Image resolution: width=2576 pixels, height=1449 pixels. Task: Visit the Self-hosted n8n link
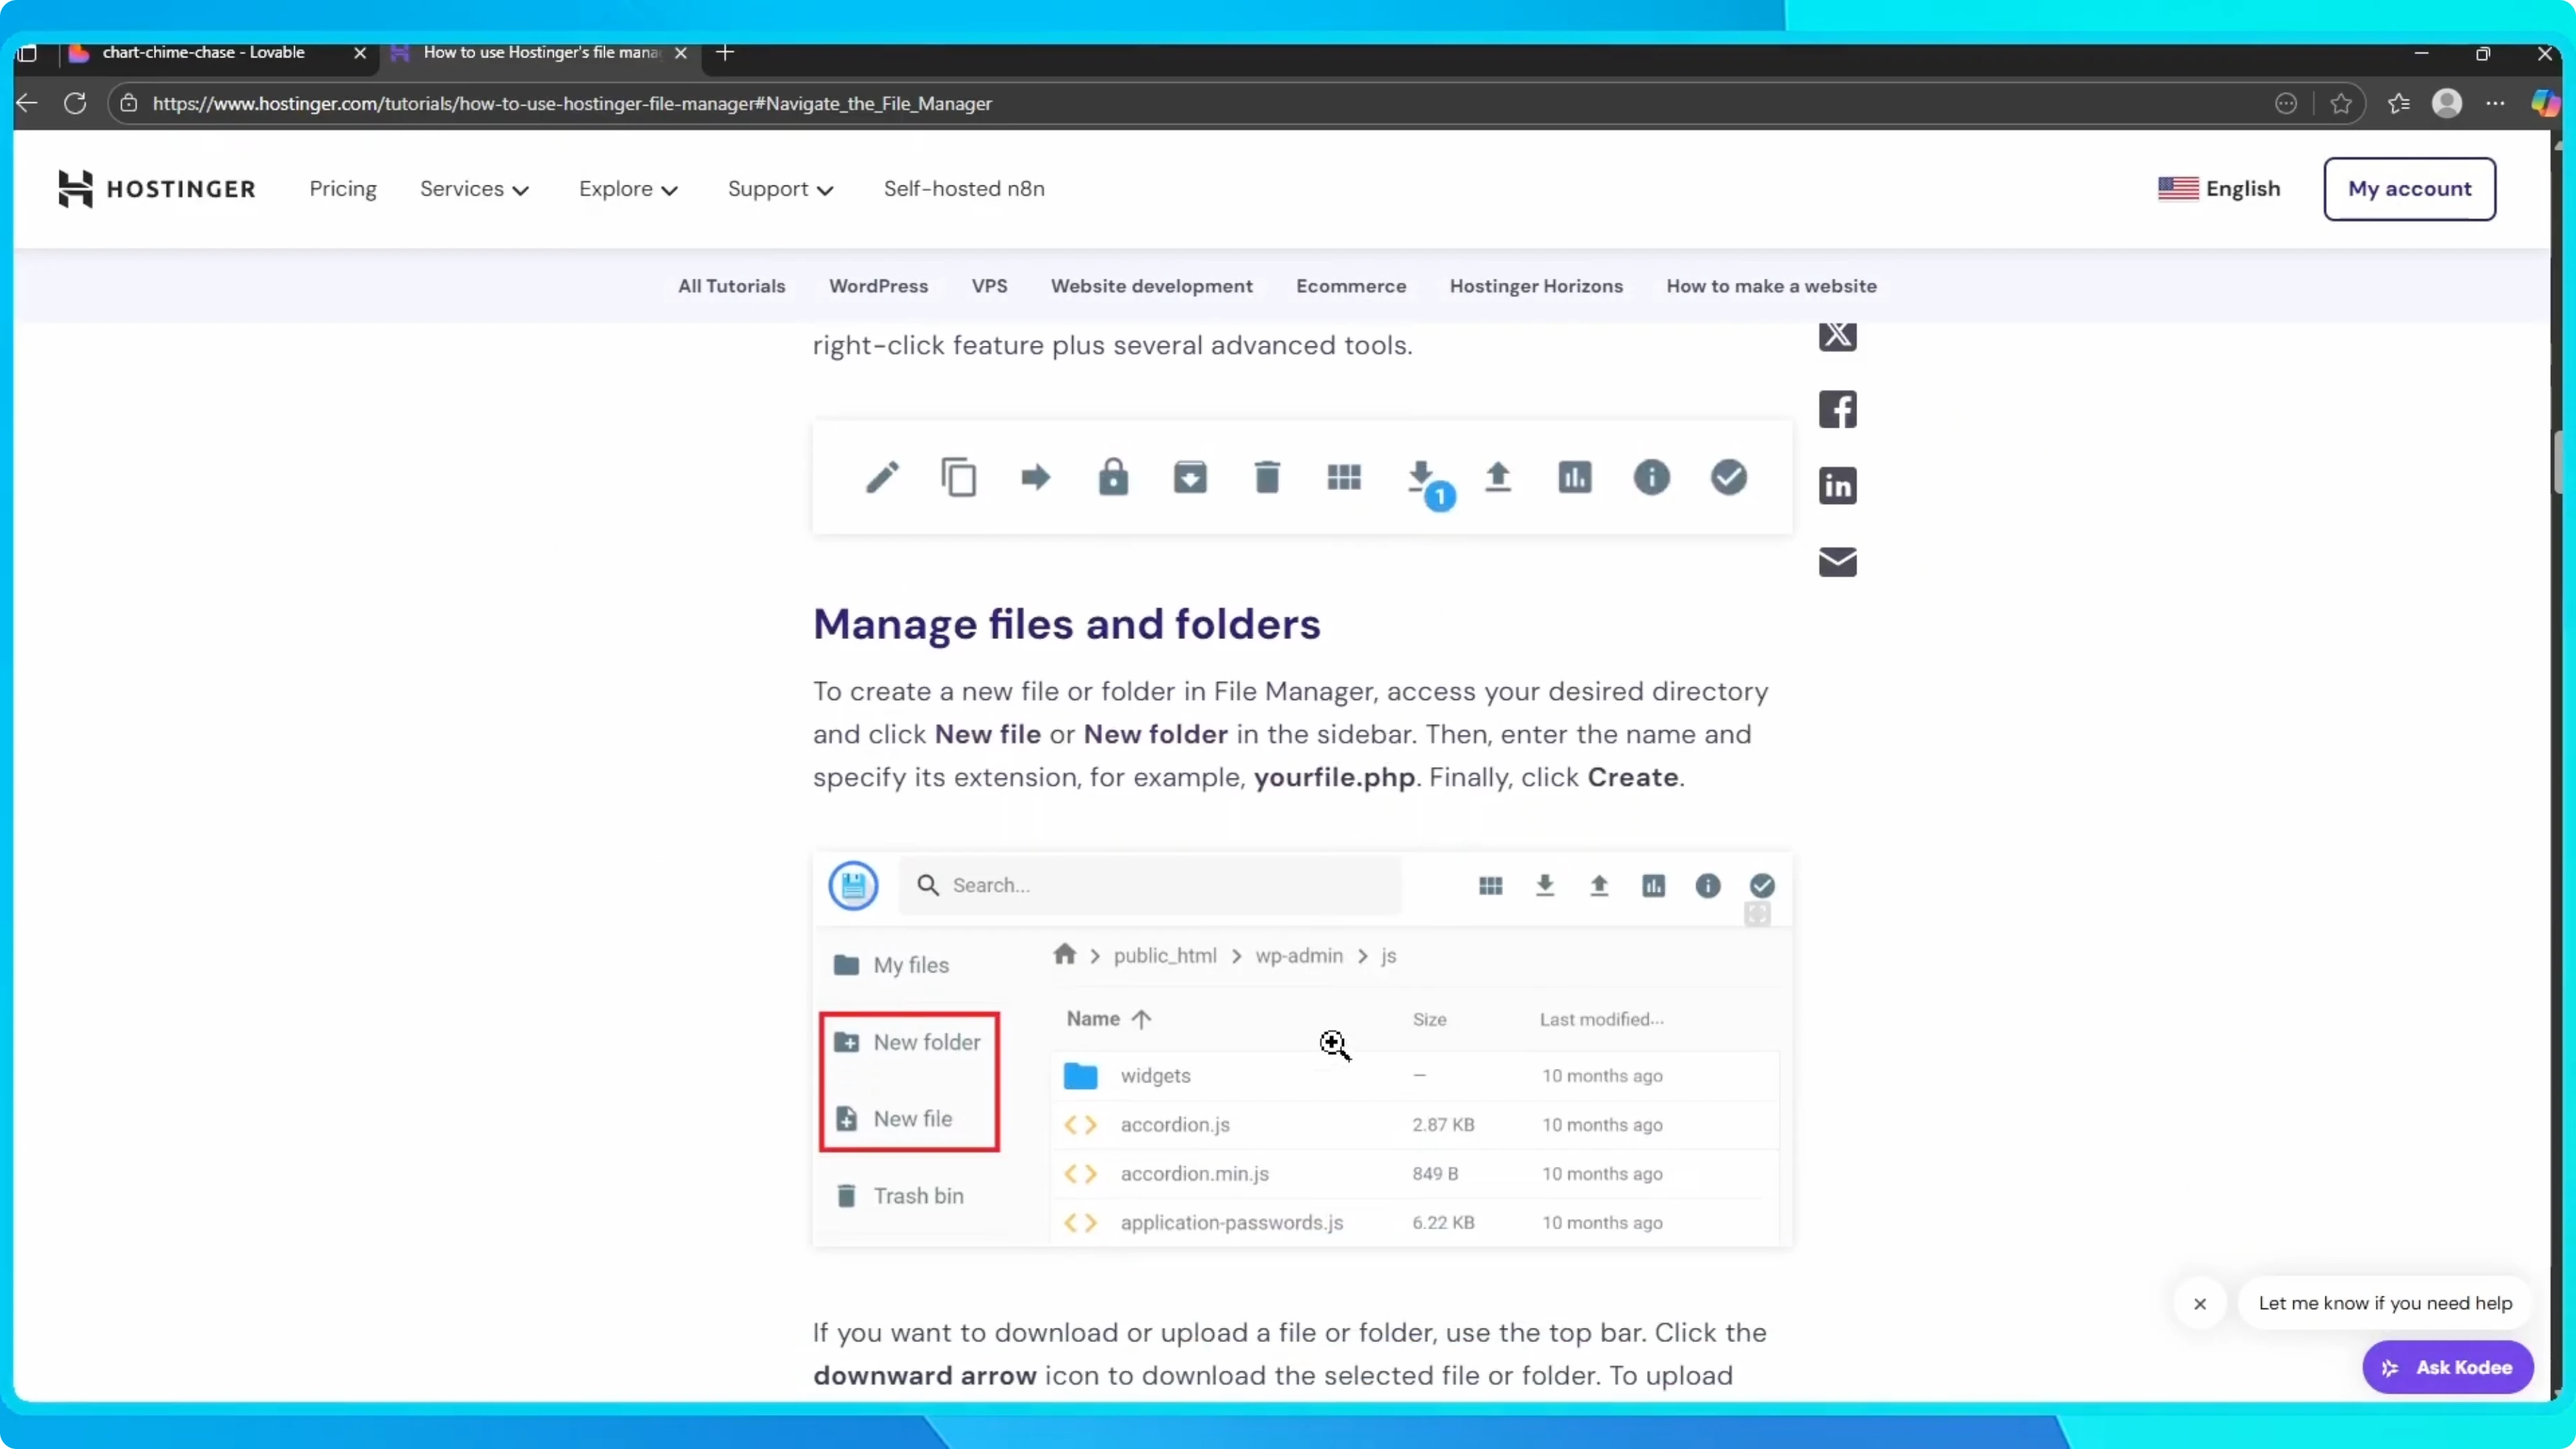(964, 189)
